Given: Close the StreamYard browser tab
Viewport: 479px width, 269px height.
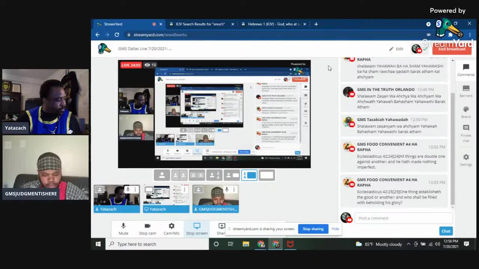Looking at the screenshot, I should click(x=161, y=24).
